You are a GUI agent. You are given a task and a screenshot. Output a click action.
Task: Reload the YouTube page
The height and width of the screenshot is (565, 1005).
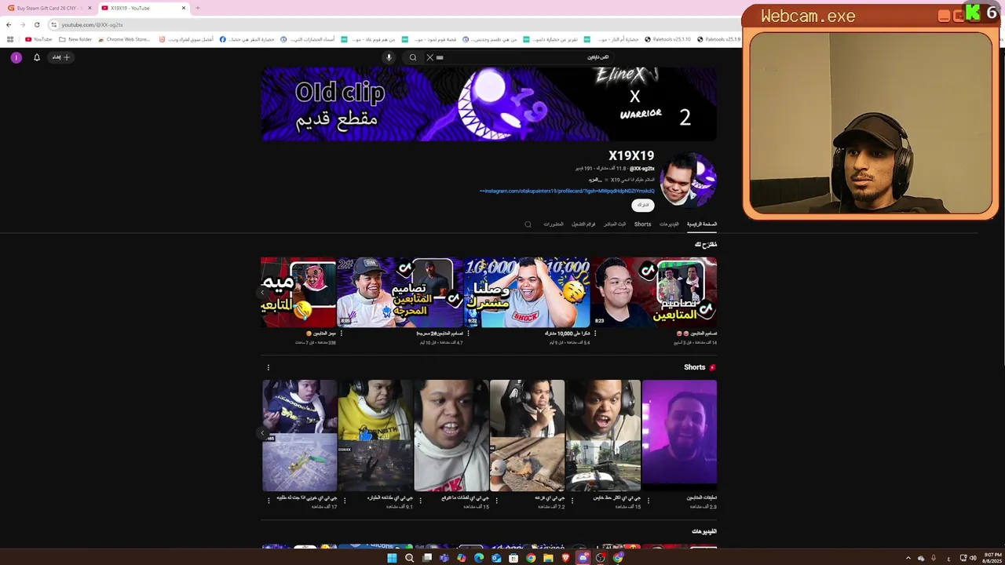click(x=36, y=24)
